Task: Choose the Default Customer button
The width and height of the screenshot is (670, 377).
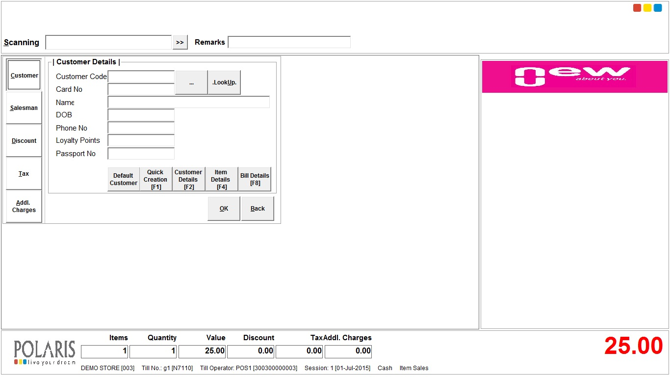Action: (x=124, y=179)
